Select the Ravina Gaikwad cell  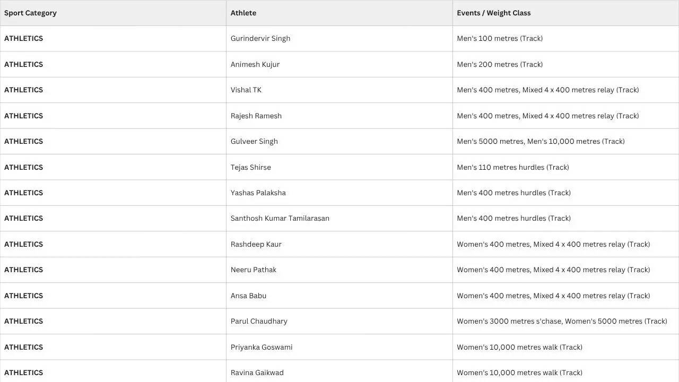339,371
